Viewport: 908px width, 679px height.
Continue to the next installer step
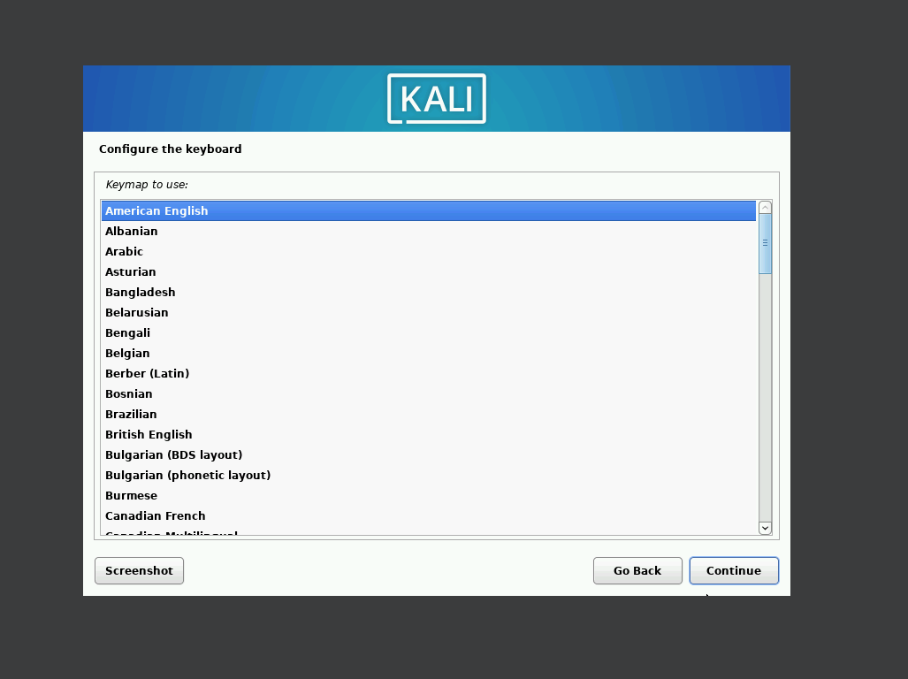pyautogui.click(x=734, y=571)
